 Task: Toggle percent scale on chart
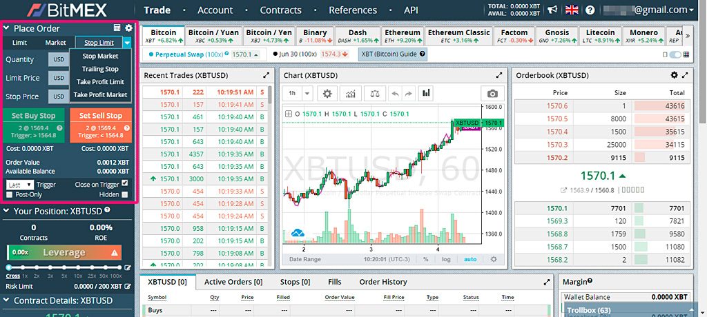(x=425, y=259)
